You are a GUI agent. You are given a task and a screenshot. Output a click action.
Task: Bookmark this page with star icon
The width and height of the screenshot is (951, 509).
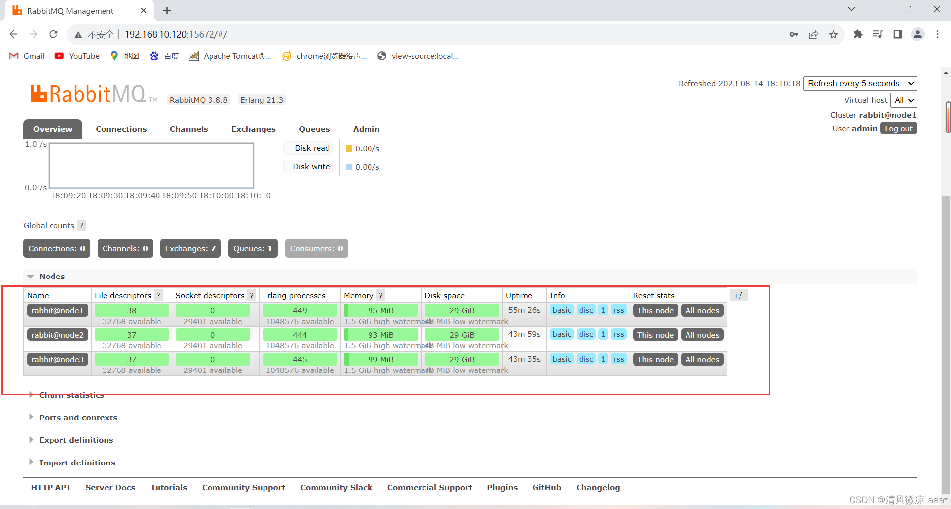pos(833,34)
